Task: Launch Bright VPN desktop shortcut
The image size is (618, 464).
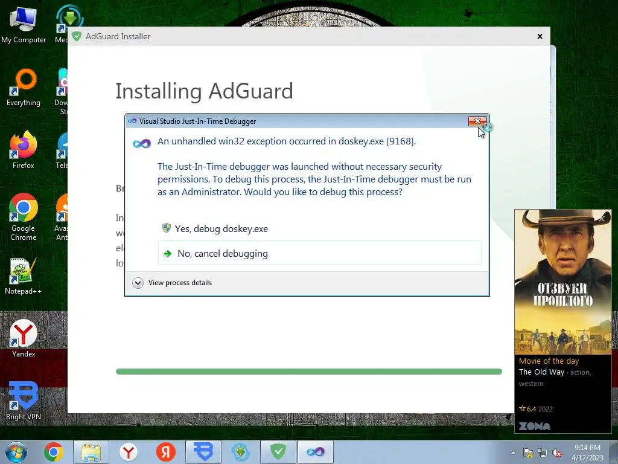Action: point(24,401)
